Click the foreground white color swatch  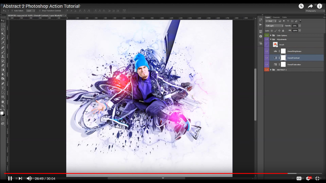coord(2,113)
